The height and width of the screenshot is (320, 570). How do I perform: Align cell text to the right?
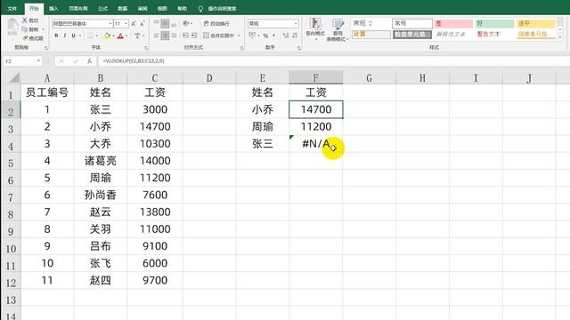174,36
